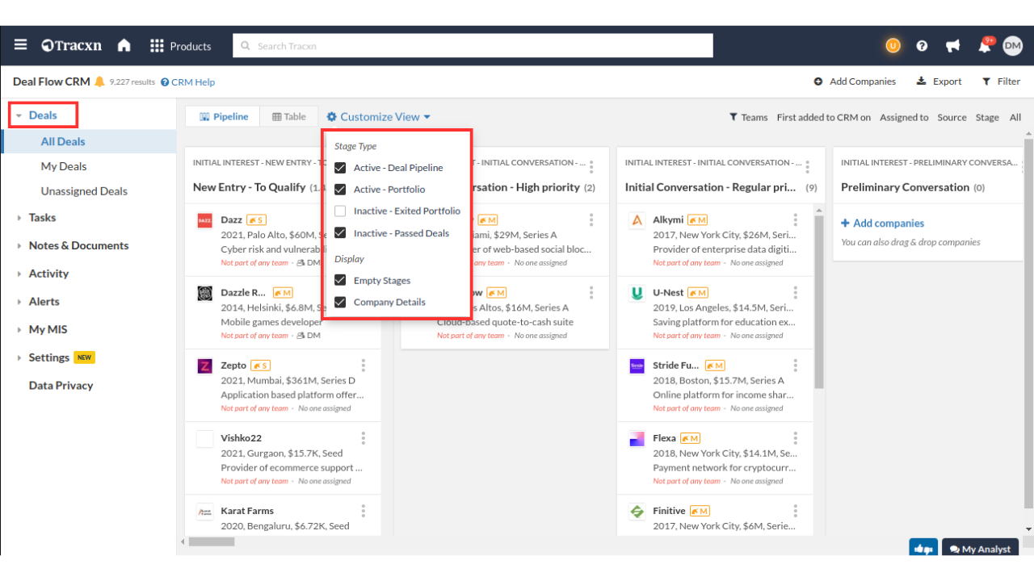Click the thumbs up feedback icon
The width and height of the screenshot is (1034, 581).
[923, 549]
